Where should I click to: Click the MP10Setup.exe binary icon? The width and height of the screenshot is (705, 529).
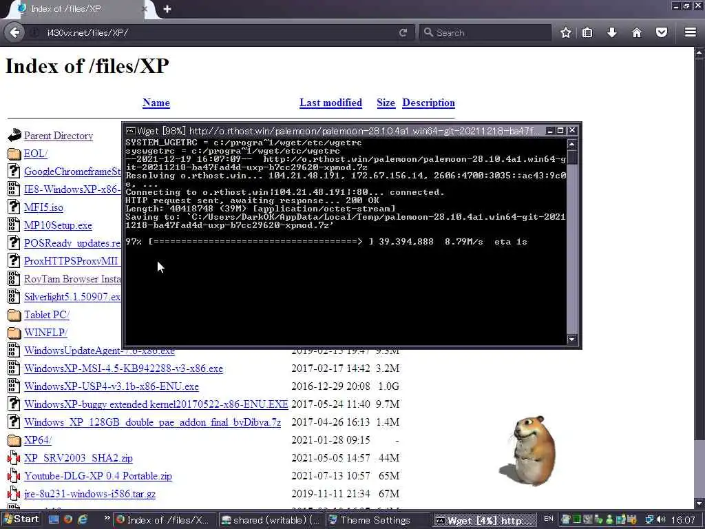coord(14,225)
